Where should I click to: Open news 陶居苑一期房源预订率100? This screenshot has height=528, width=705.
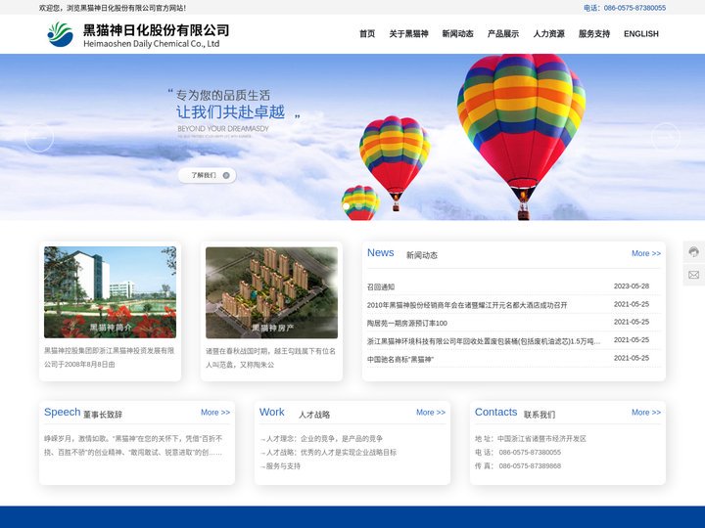(x=407, y=323)
